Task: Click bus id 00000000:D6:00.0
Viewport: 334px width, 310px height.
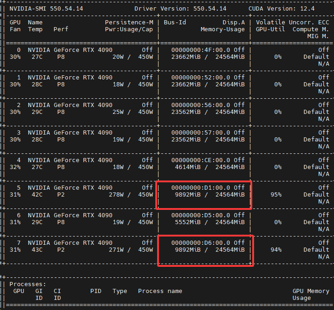Action: point(201,243)
